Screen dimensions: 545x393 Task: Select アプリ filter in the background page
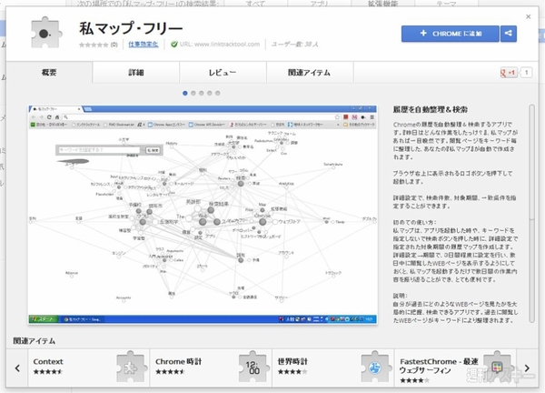click(319, 4)
